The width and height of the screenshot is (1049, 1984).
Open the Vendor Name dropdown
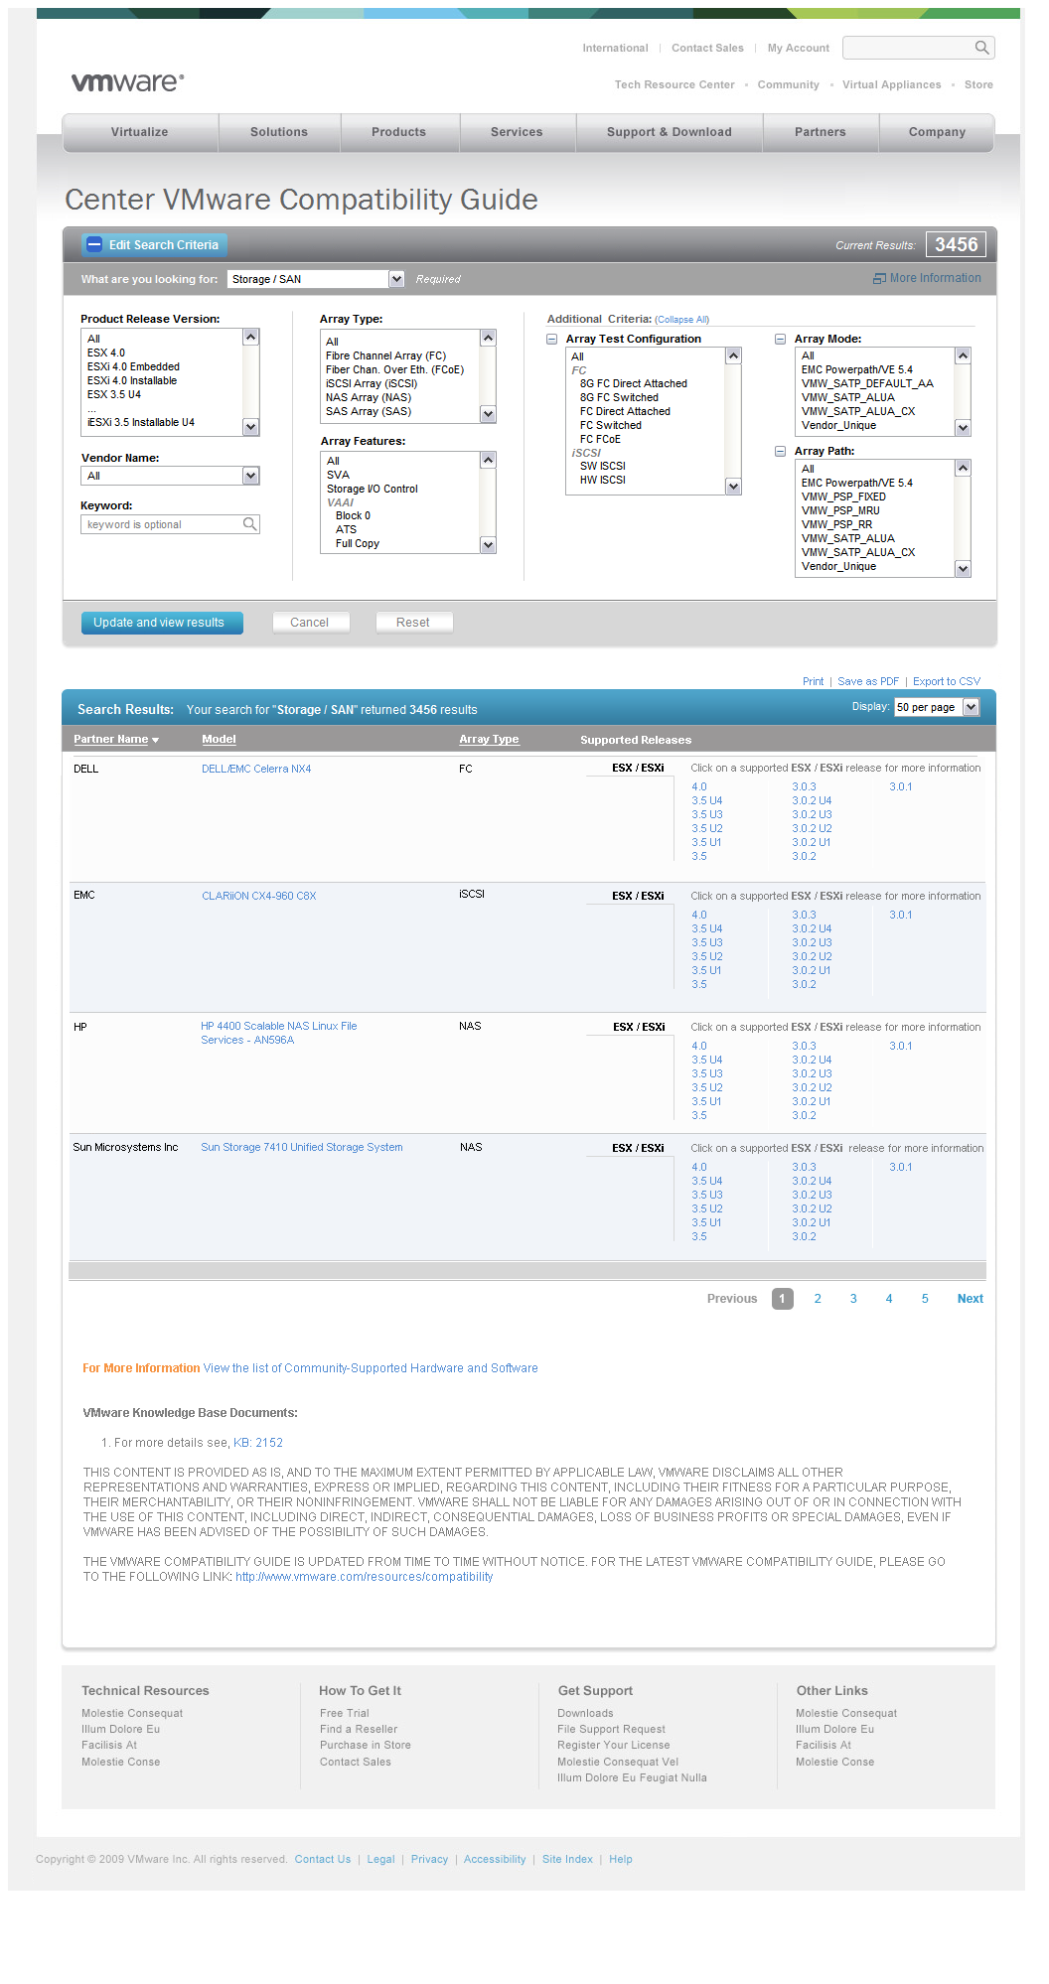coord(250,477)
